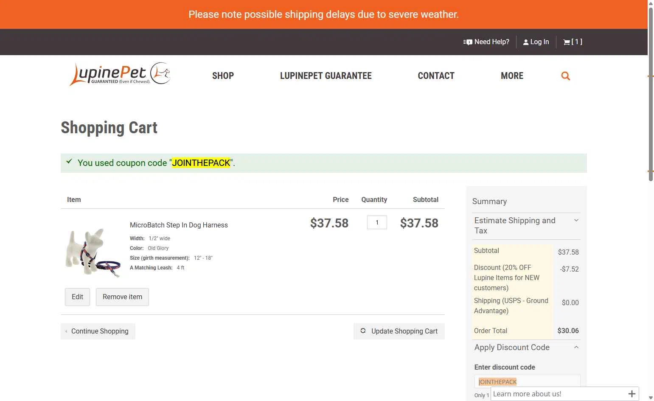The height and width of the screenshot is (401, 654).
Task: Open the SHOP menu
Action: 223,76
